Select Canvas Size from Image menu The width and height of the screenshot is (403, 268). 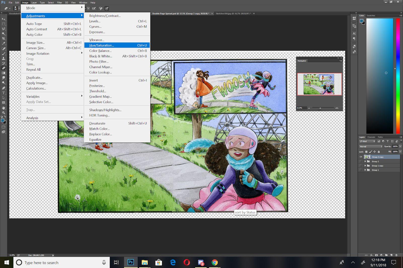click(52, 48)
